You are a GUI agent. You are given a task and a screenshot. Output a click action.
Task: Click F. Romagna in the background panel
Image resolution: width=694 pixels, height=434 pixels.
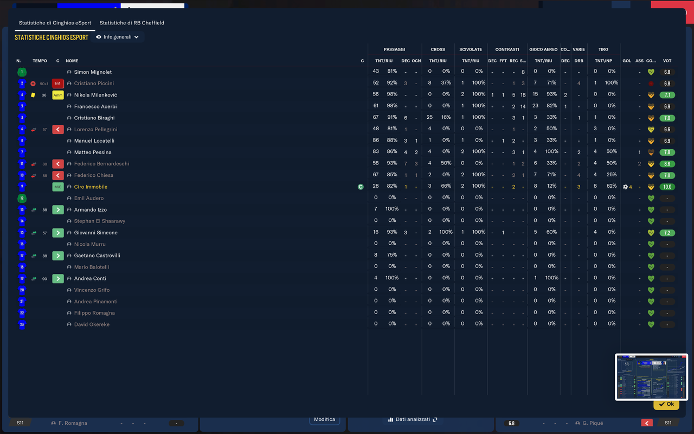tap(73, 423)
